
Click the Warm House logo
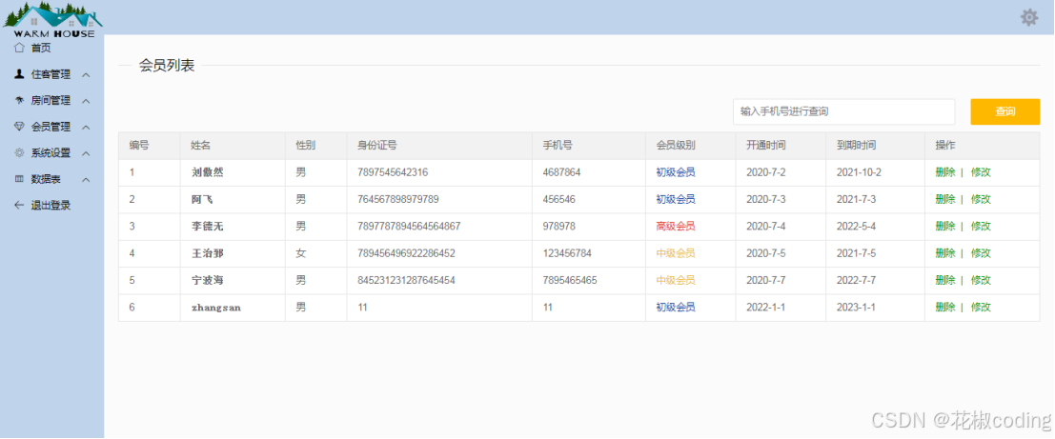coord(52,19)
